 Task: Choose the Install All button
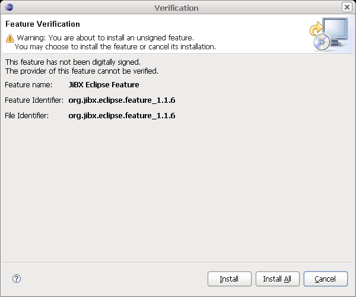[x=277, y=279]
